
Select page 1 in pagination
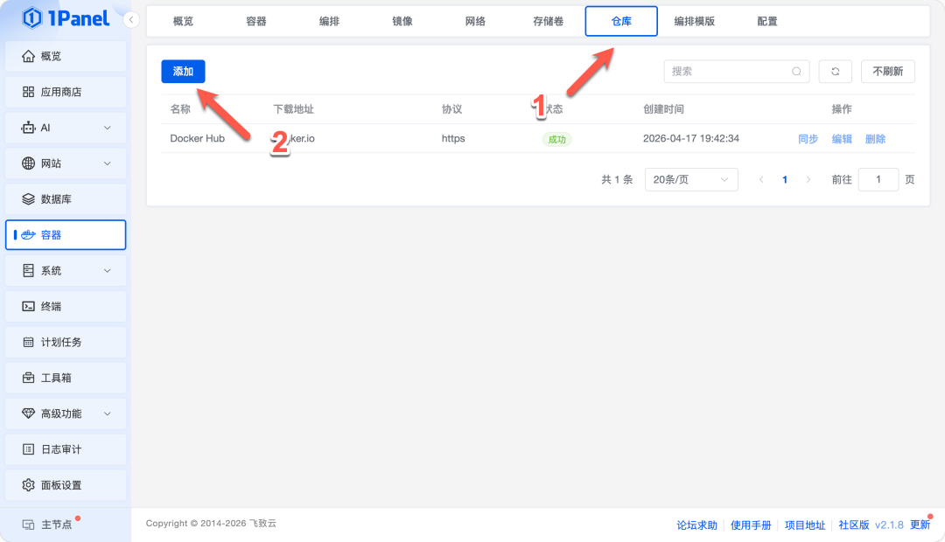pyautogui.click(x=785, y=179)
